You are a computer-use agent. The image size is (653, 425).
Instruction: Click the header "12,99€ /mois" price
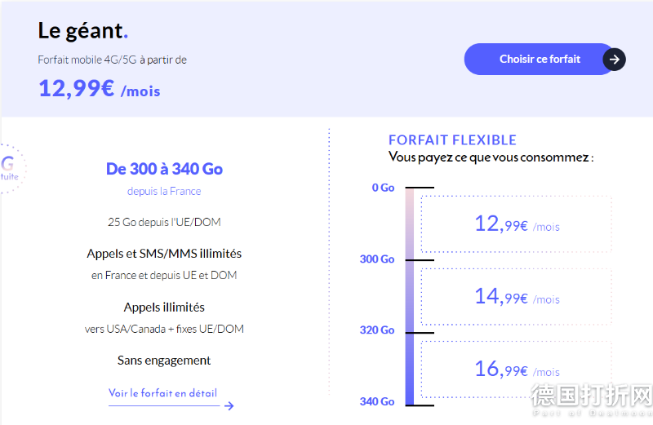coord(99,89)
